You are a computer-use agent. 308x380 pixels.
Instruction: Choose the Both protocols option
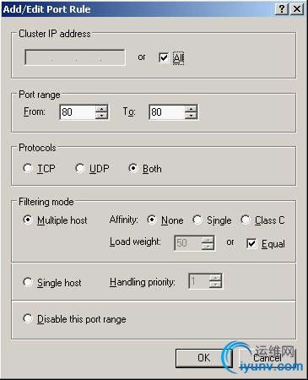click(132, 168)
